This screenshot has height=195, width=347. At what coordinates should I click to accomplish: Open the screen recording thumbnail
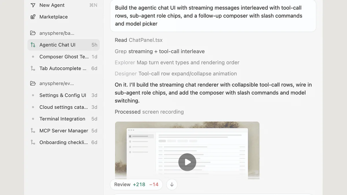click(x=187, y=150)
